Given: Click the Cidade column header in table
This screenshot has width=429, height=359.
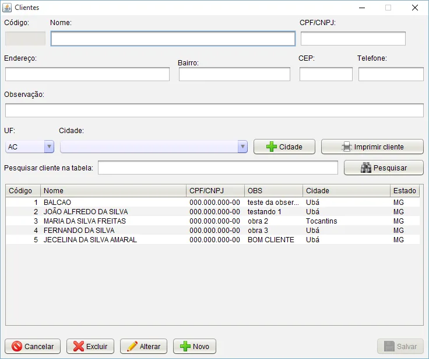Looking at the screenshot, I should click(x=346, y=191).
